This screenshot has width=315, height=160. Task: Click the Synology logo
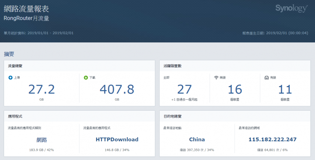(291, 9)
